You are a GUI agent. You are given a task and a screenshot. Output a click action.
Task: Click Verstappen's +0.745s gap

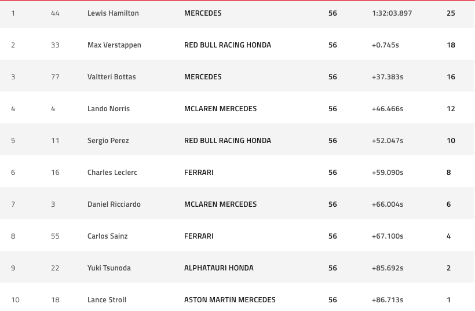385,45
